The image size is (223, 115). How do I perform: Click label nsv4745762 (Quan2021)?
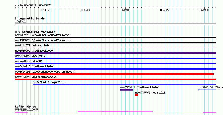click(x=151, y=93)
